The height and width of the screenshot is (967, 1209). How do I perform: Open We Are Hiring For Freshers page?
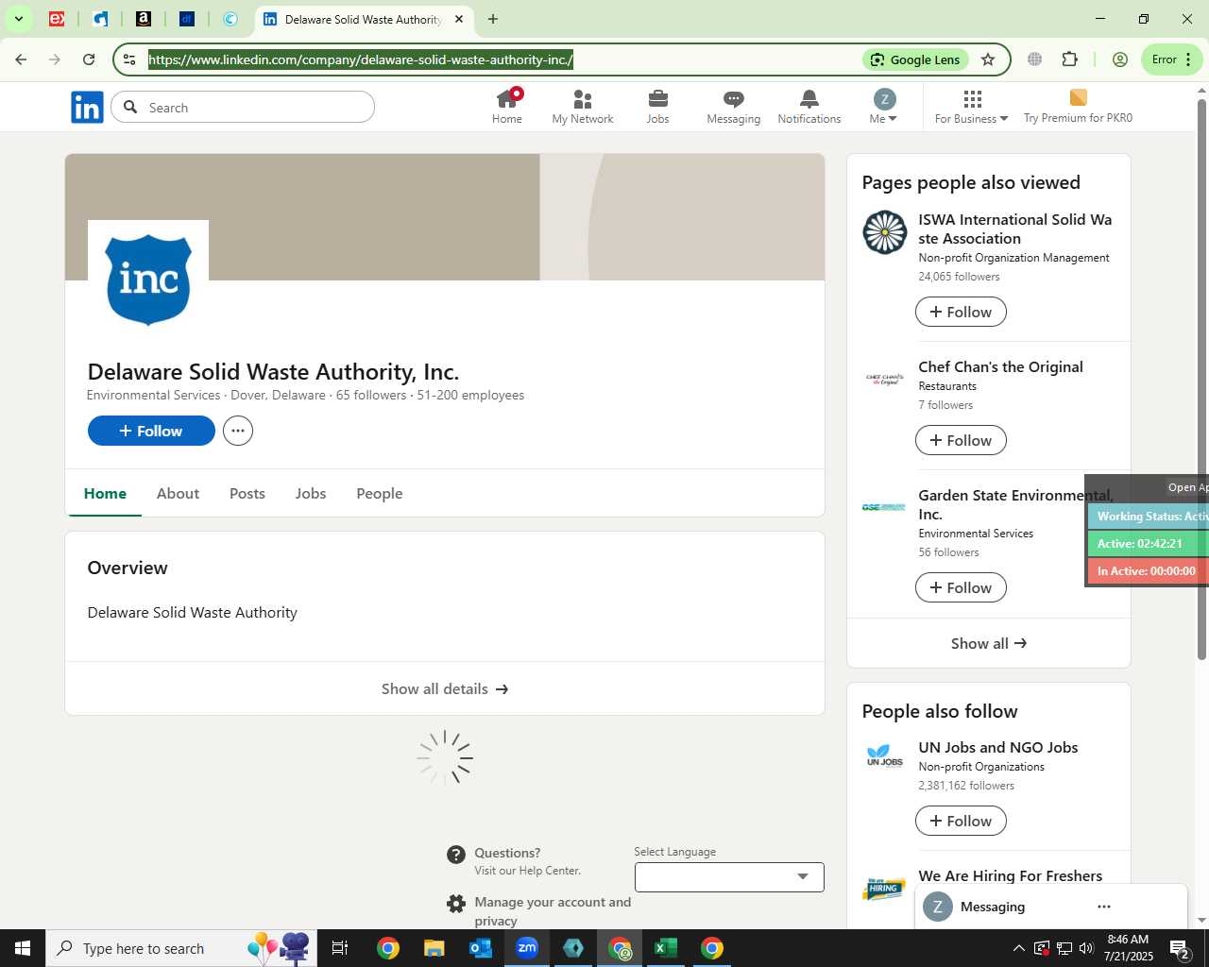[1011, 875]
